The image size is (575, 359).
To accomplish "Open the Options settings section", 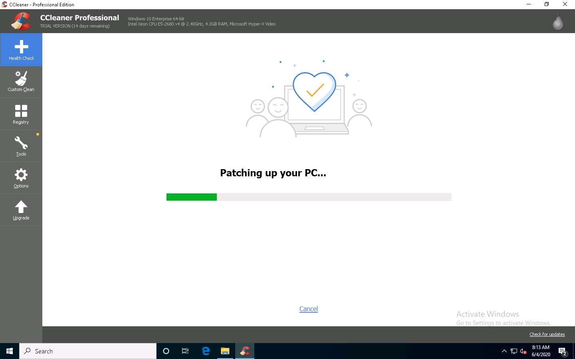I will 21,178.
